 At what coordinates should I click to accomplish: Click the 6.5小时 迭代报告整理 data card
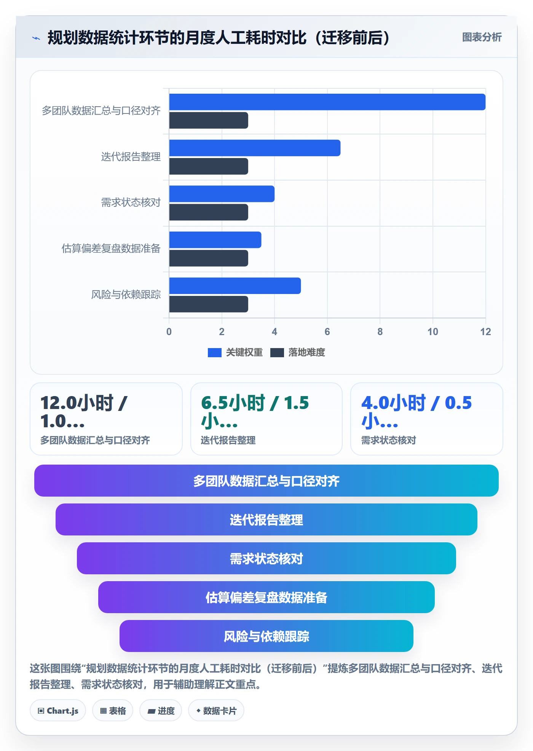click(266, 419)
